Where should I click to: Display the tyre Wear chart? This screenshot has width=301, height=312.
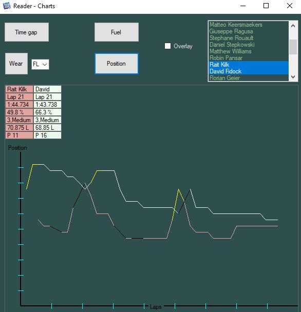click(16, 64)
